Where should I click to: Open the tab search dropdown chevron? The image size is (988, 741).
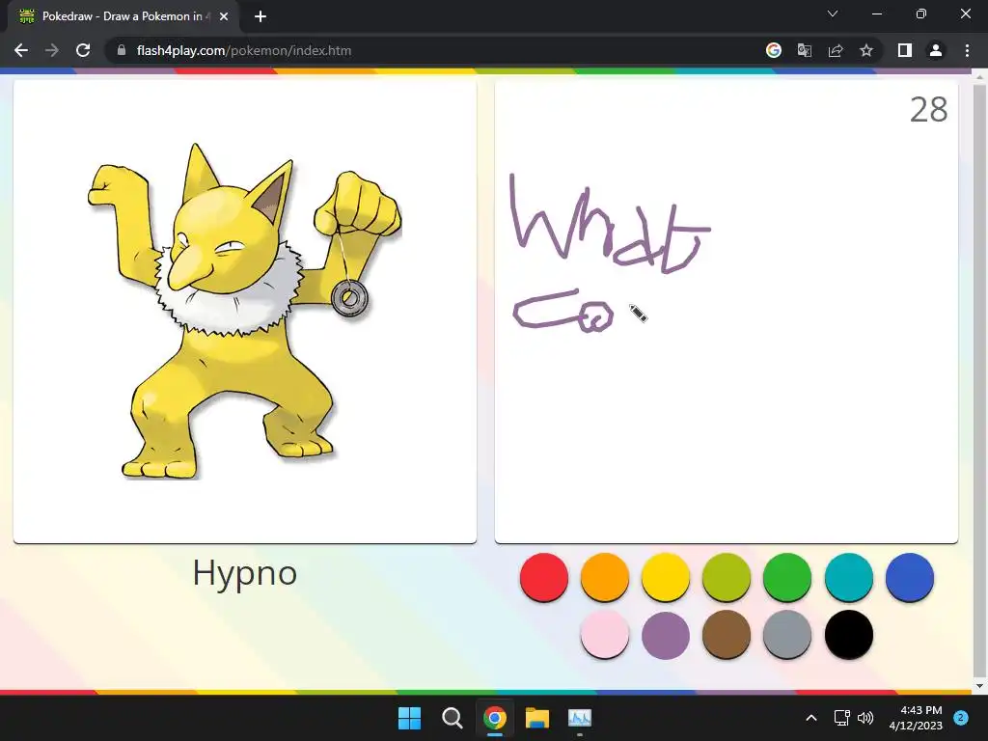coord(833,14)
